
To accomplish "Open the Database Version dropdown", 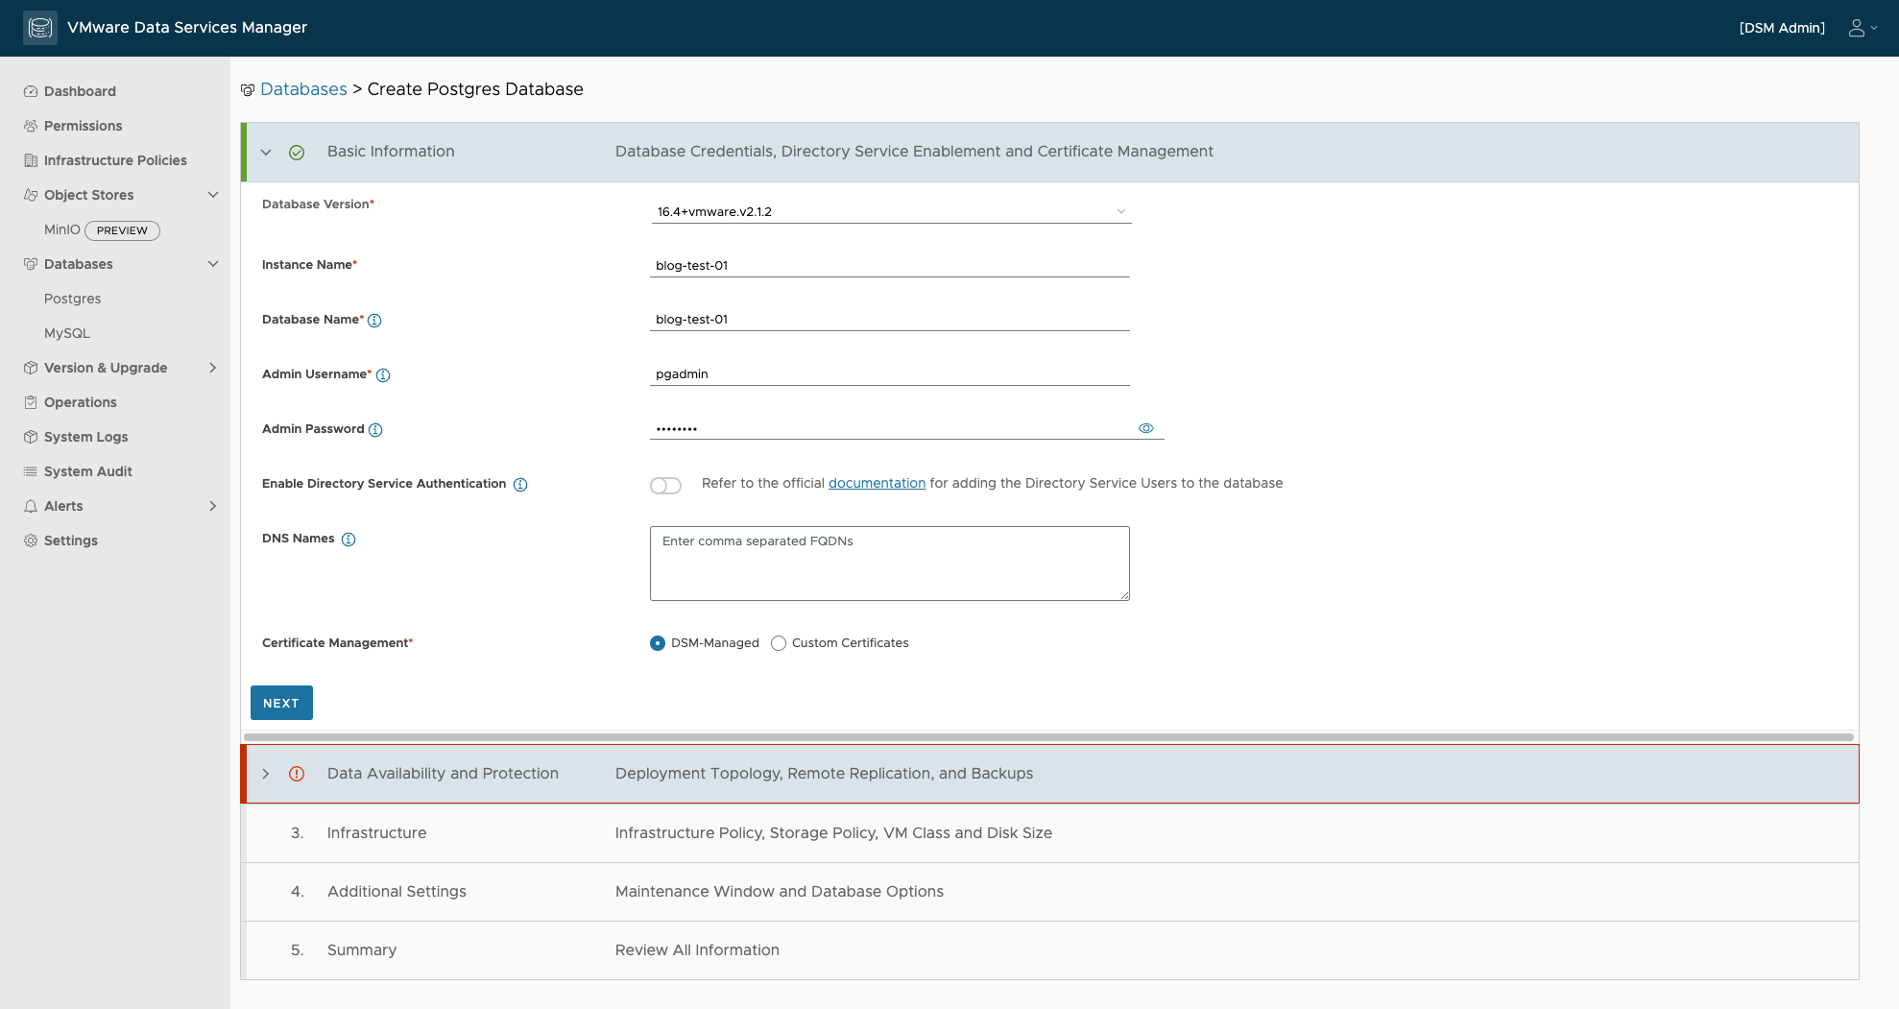I will pyautogui.click(x=891, y=211).
